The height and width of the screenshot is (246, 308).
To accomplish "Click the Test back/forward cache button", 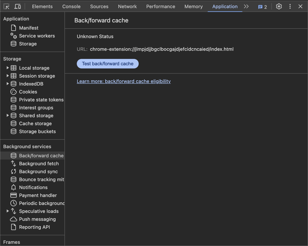I will click(x=108, y=63).
